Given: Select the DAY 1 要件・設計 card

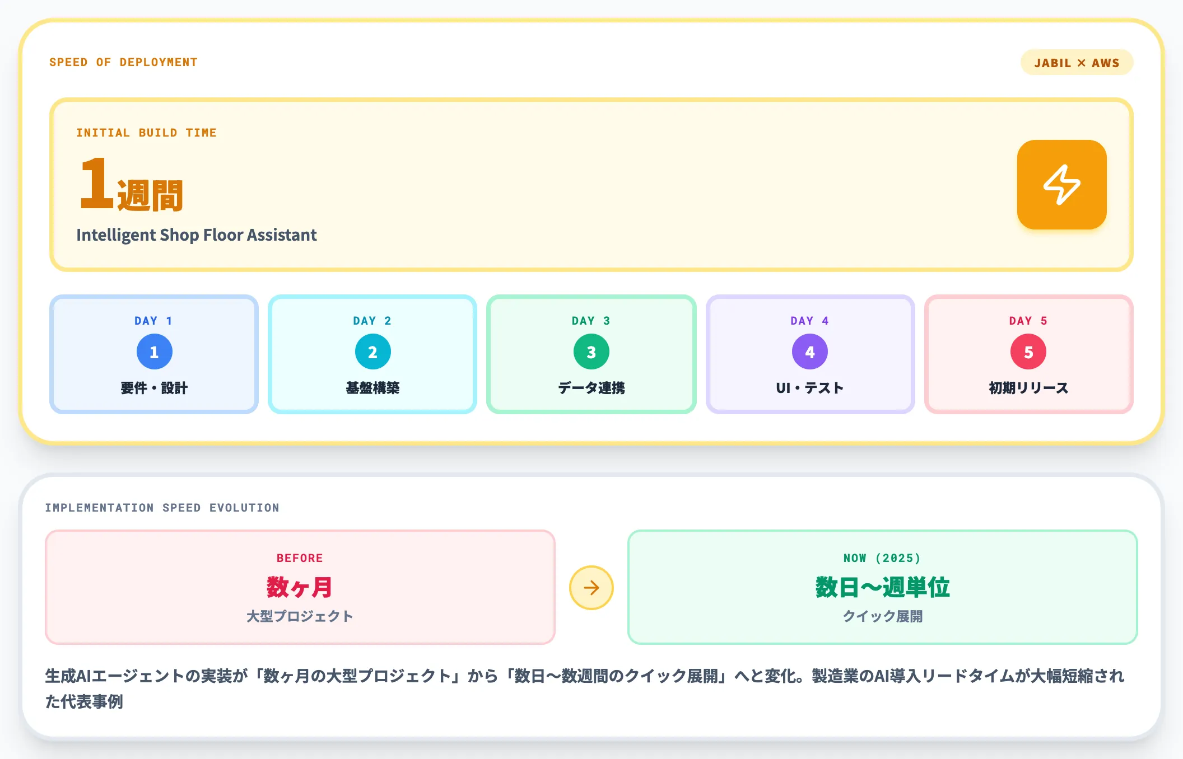Looking at the screenshot, I should pyautogui.click(x=154, y=354).
